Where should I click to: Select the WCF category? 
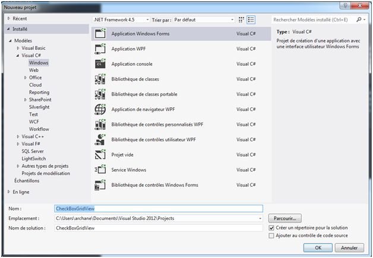(34, 122)
